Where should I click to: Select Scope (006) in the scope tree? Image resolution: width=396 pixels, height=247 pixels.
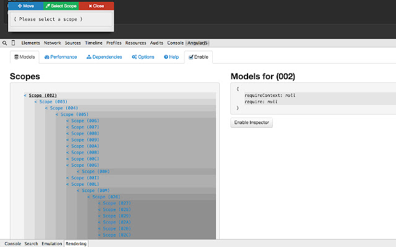click(x=85, y=121)
